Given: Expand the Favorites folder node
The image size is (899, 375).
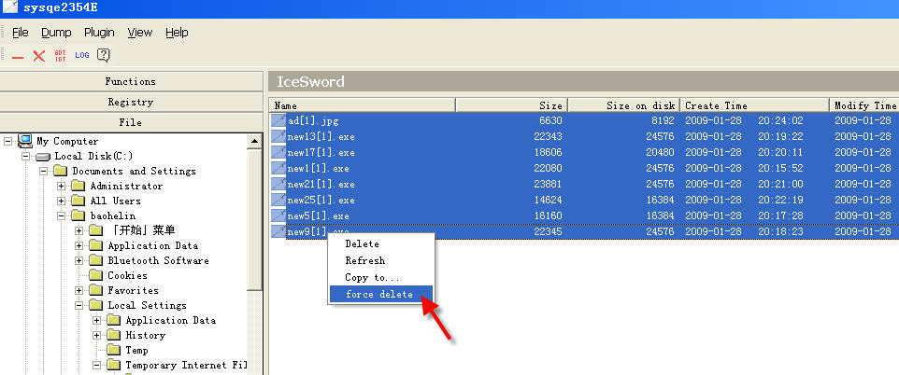Looking at the screenshot, I should click(79, 290).
